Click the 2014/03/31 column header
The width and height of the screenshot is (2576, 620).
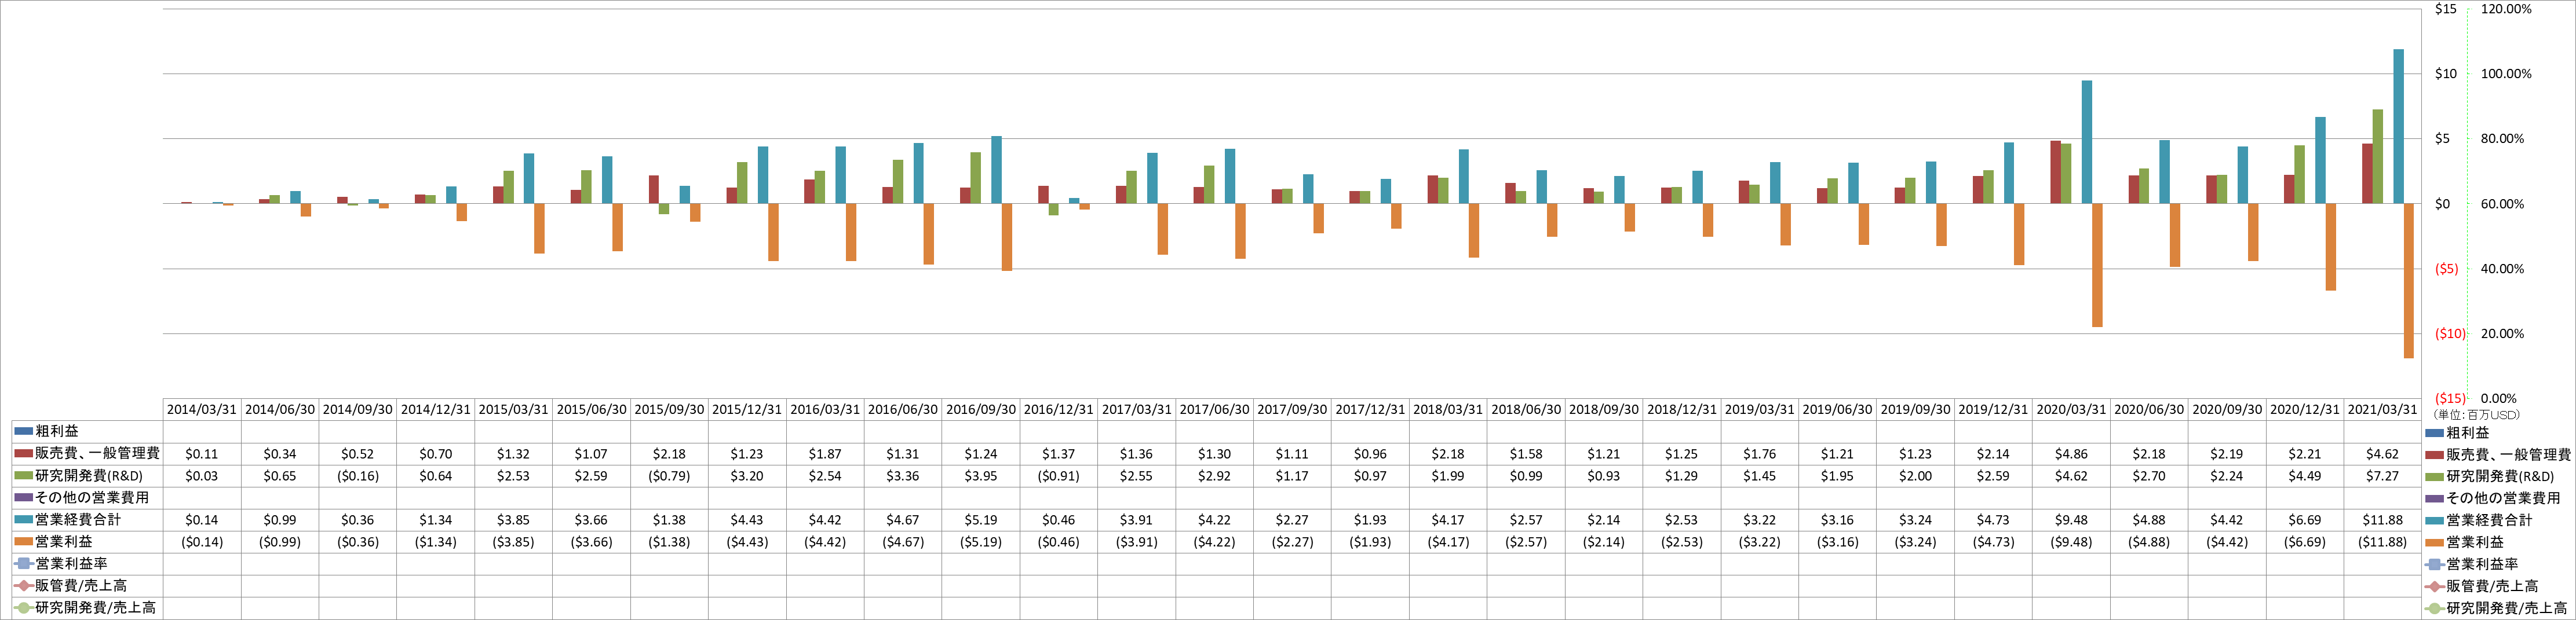[x=202, y=409]
